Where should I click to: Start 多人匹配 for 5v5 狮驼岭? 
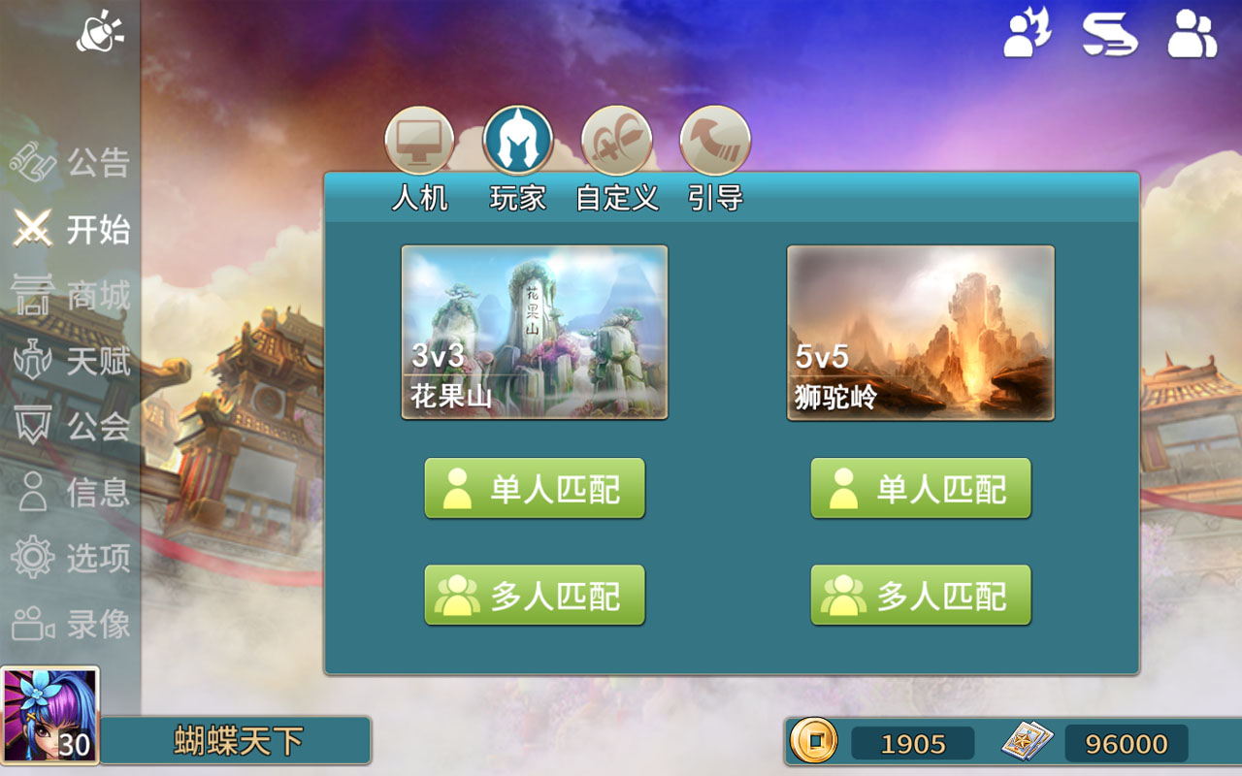click(921, 596)
